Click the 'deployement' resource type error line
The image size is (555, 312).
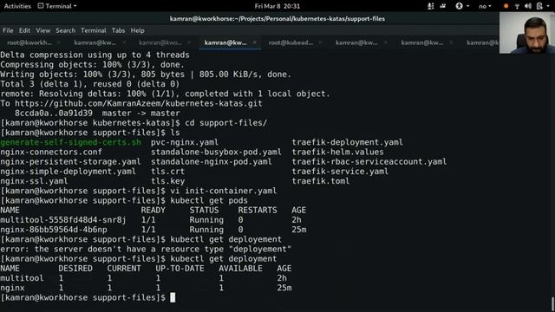[x=146, y=249]
